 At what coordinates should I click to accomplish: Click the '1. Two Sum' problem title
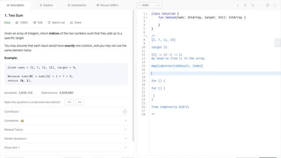(x=14, y=15)
